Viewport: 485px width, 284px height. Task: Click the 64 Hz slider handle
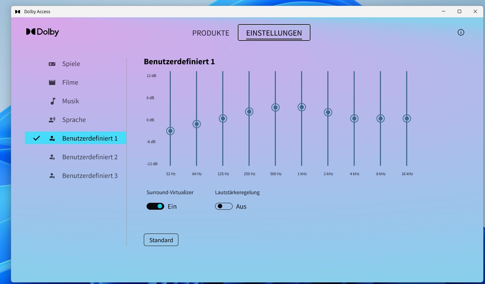tap(196, 124)
